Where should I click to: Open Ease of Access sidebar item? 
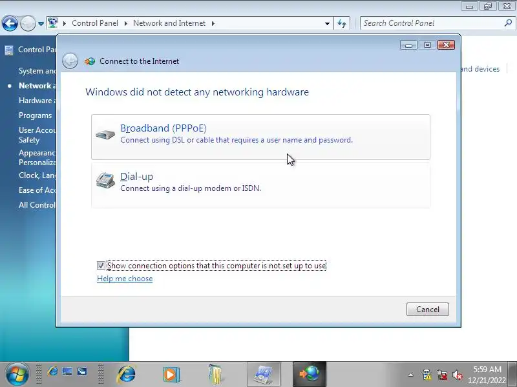point(37,190)
